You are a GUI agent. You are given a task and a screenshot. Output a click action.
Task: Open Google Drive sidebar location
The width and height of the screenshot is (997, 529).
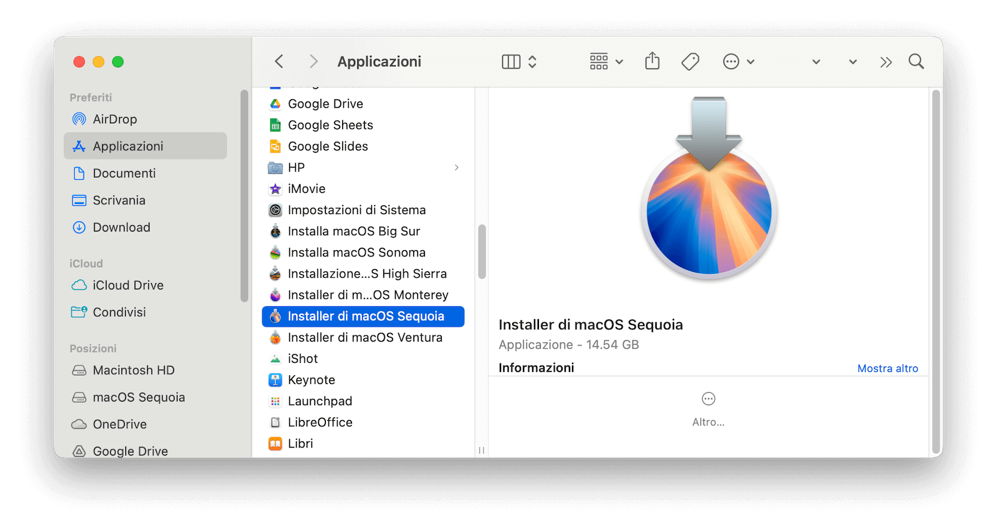pyautogui.click(x=146, y=451)
